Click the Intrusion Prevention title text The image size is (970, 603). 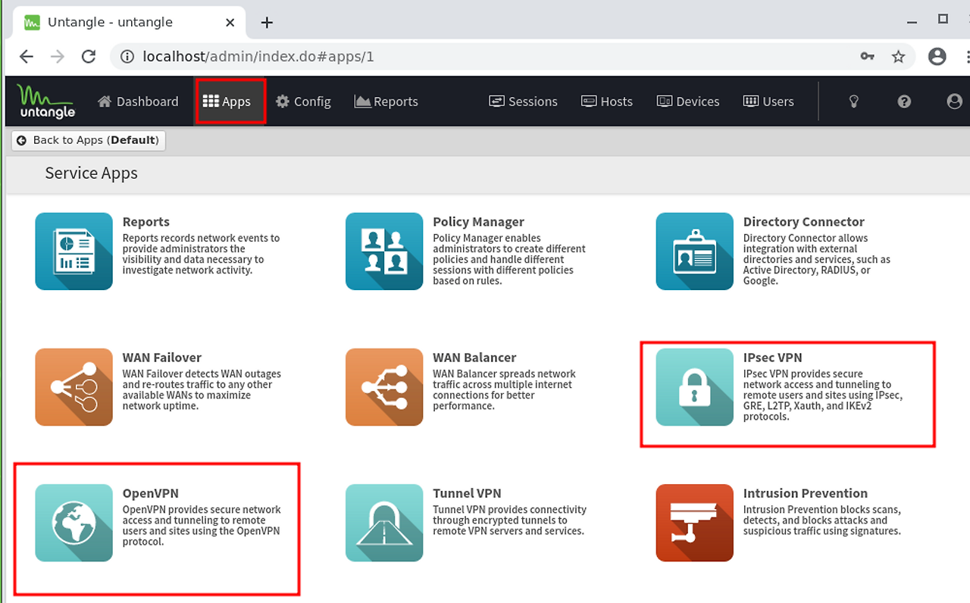806,493
